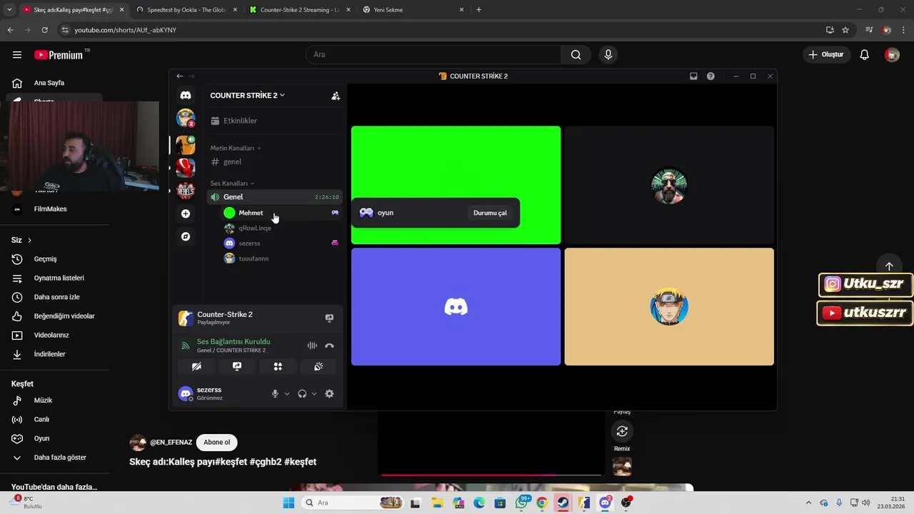Open the YouTube notifications bell
Screen dimensions: 914x514
(x=864, y=55)
